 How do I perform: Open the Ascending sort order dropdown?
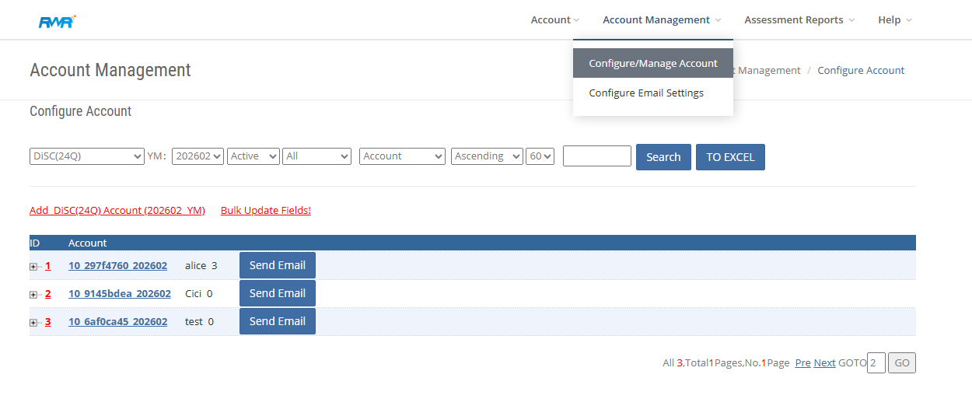point(487,156)
